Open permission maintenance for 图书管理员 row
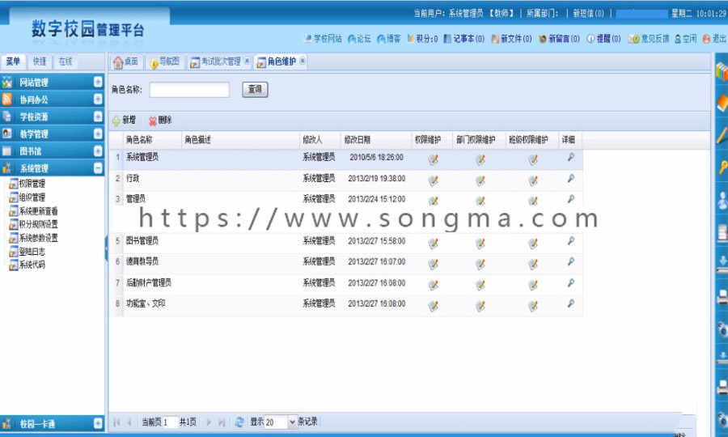The height and width of the screenshot is (437, 728). (x=434, y=244)
